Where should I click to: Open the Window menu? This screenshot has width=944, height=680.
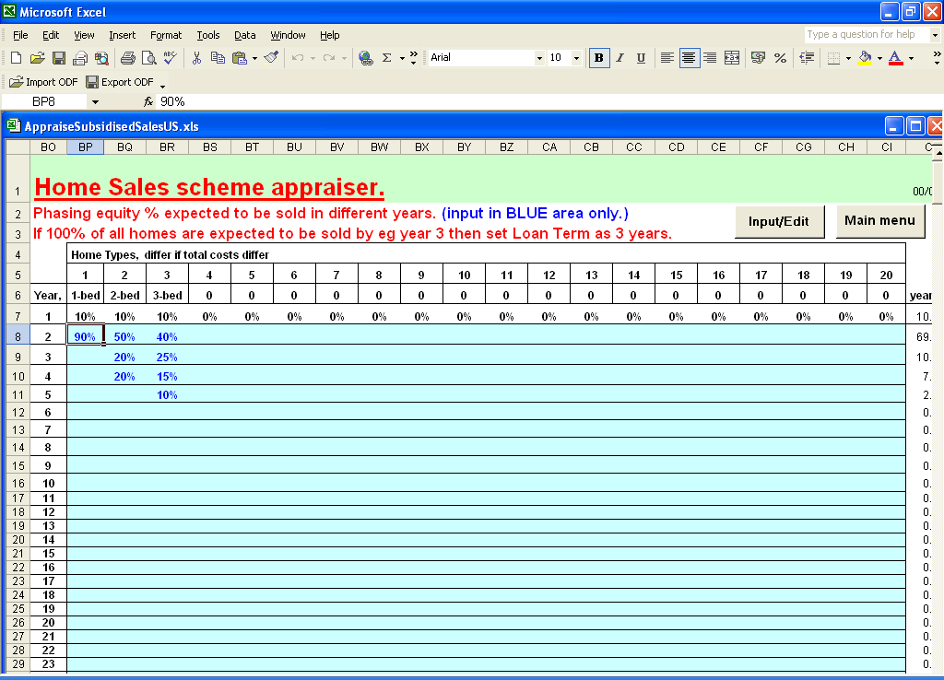(288, 35)
